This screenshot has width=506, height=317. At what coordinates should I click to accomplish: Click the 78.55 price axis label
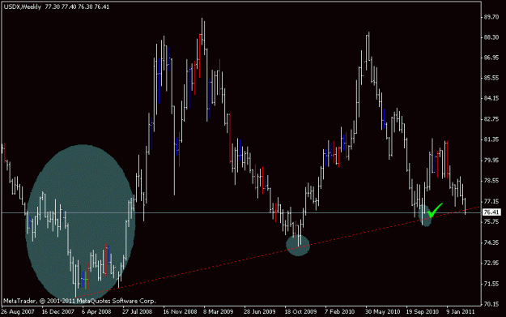[x=491, y=180]
